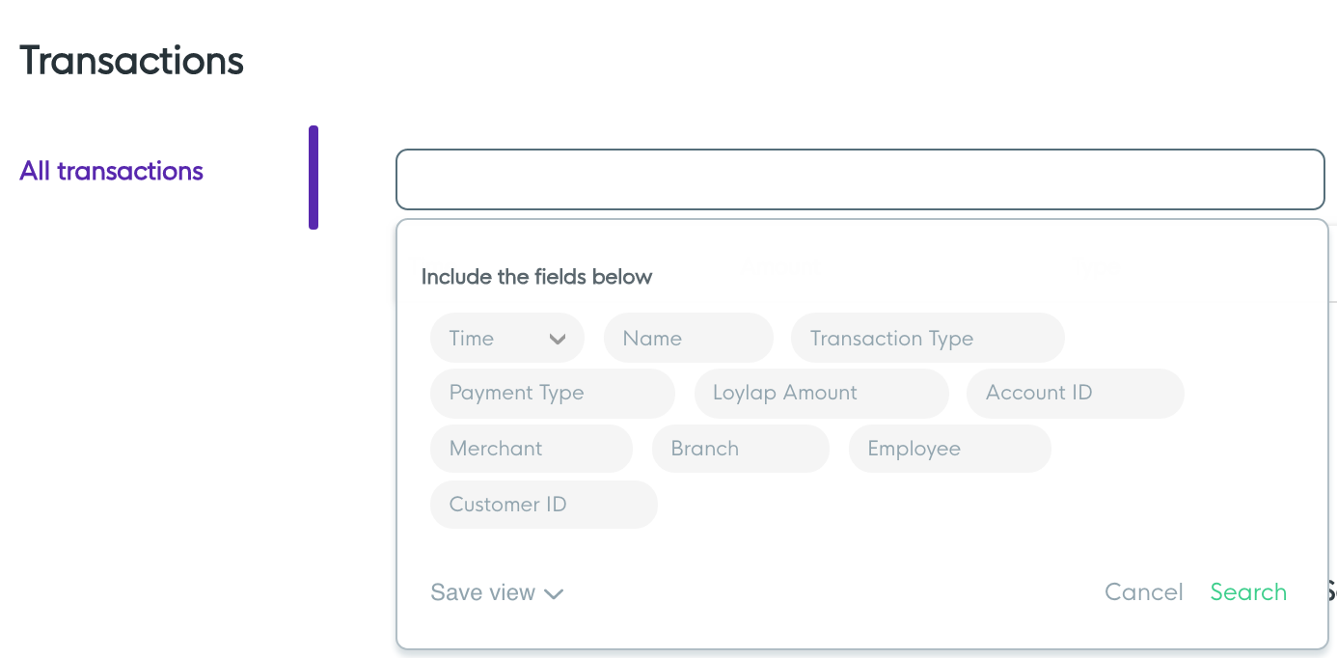Toggle the Loylap Amount field chip

pyautogui.click(x=821, y=393)
